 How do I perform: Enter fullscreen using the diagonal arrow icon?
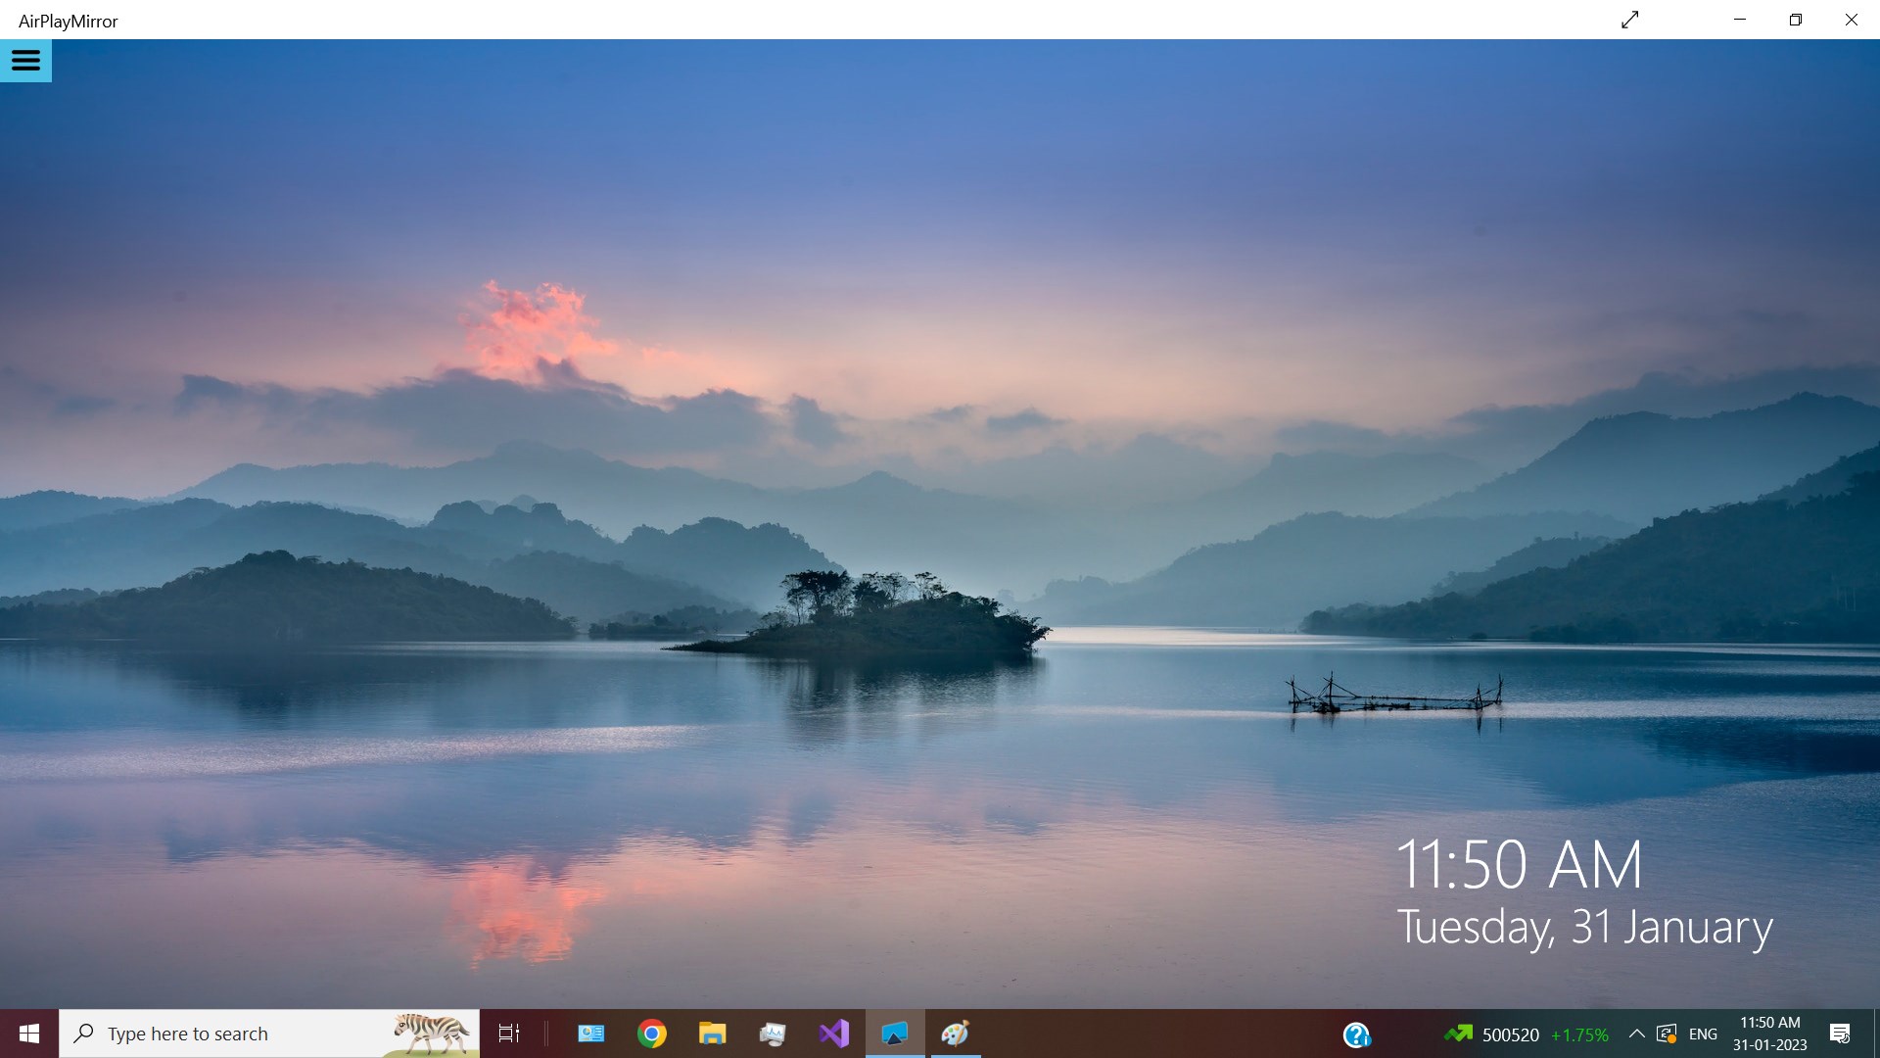pos(1629,19)
